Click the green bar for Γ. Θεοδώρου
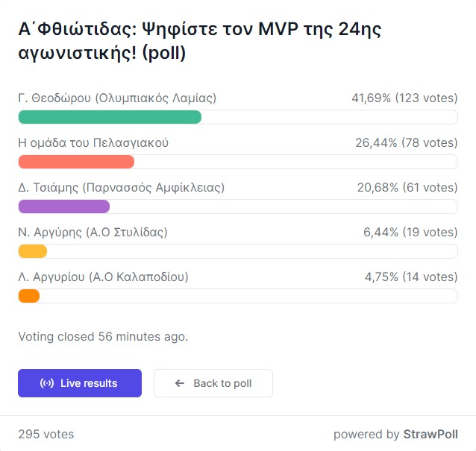 click(x=110, y=117)
